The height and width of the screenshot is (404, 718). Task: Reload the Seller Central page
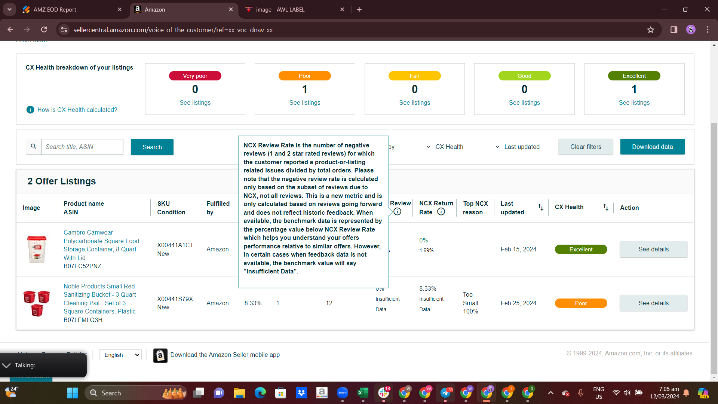coord(44,30)
